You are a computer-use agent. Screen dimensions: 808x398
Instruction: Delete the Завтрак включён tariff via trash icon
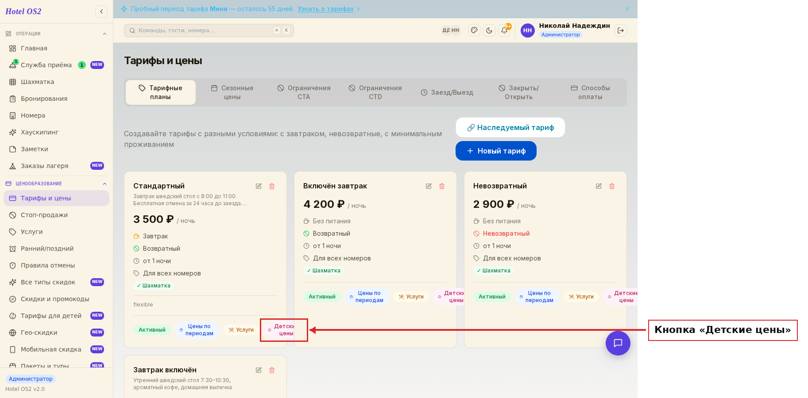tap(272, 370)
